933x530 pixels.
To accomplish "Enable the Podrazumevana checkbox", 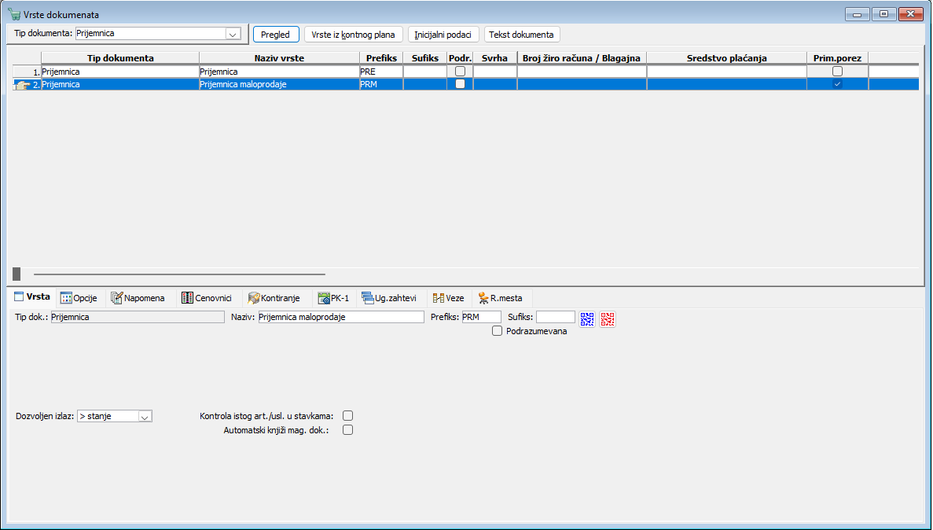I will click(497, 331).
